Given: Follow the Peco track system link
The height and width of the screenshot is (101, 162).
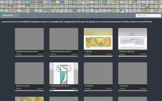Looking at the screenshot, I should tap(83, 22).
